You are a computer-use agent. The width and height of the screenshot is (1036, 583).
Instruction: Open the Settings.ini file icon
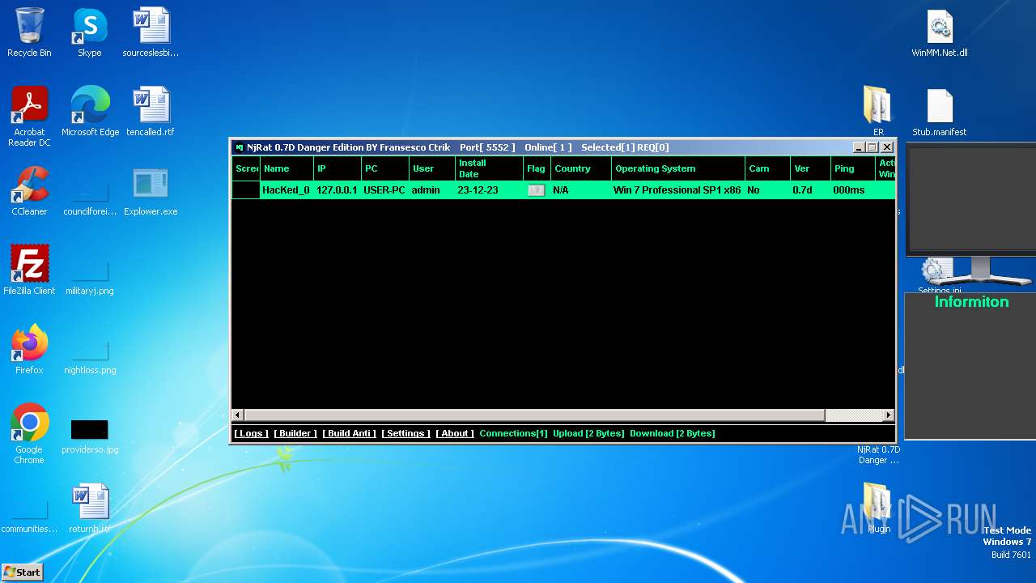click(938, 275)
